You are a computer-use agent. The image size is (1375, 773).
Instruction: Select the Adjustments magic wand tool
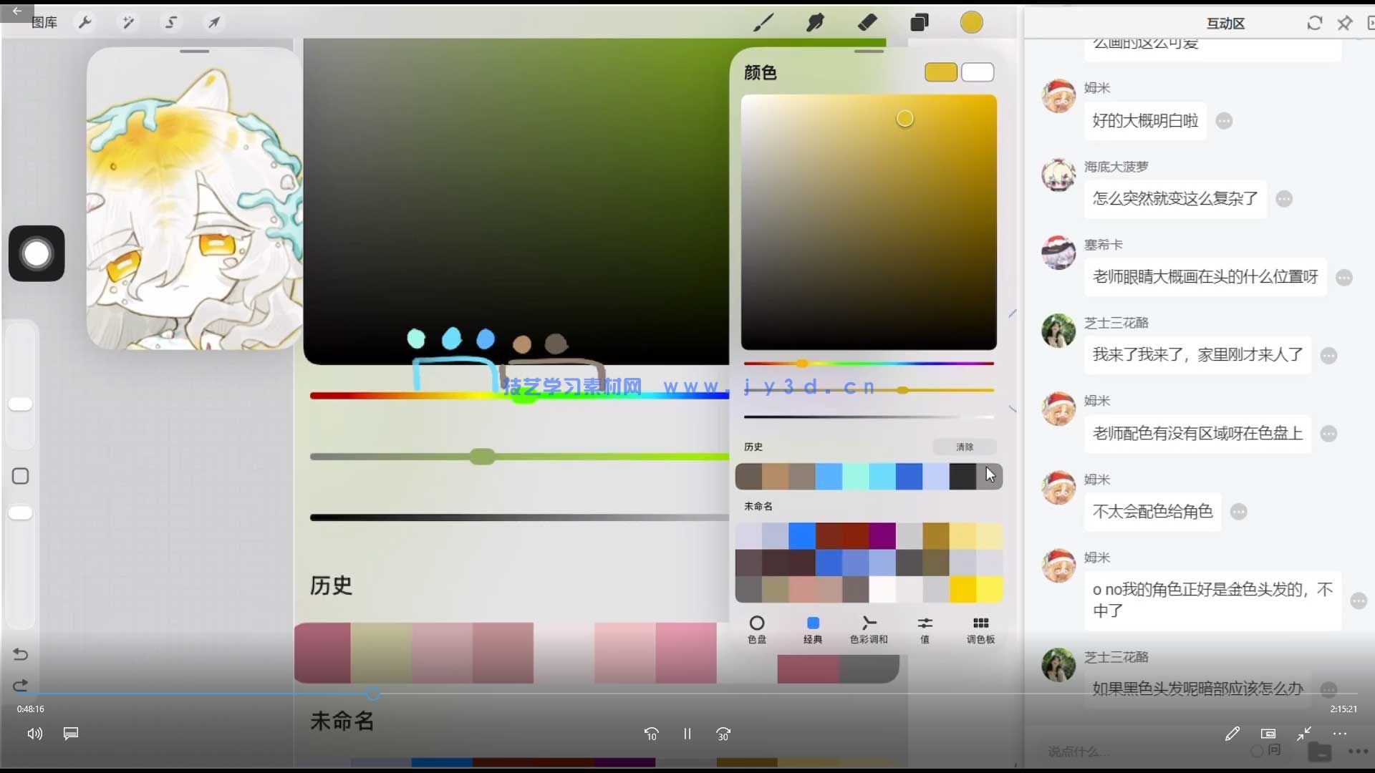point(128,22)
